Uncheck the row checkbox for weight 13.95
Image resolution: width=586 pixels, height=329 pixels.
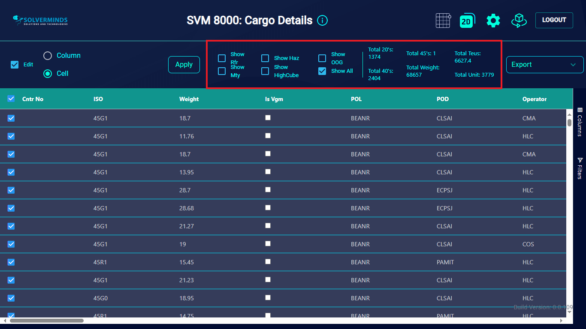(11, 172)
